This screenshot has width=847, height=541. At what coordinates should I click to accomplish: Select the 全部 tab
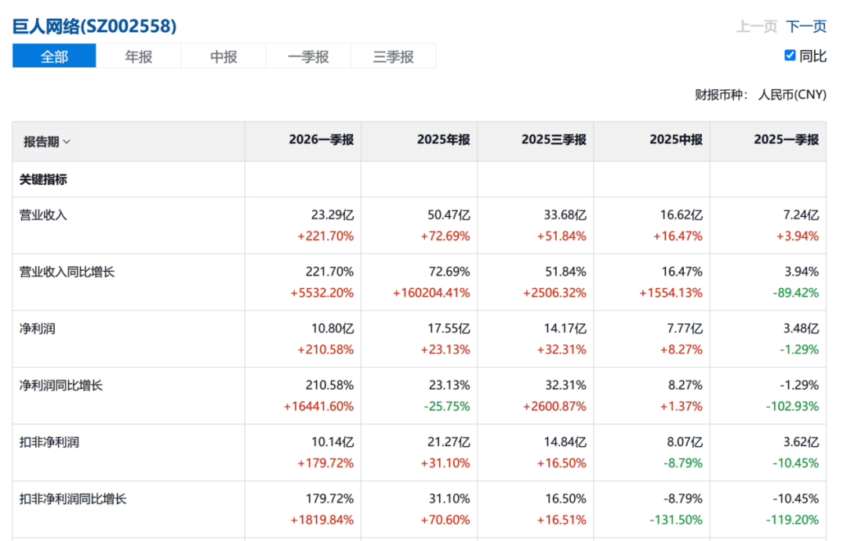[54, 56]
